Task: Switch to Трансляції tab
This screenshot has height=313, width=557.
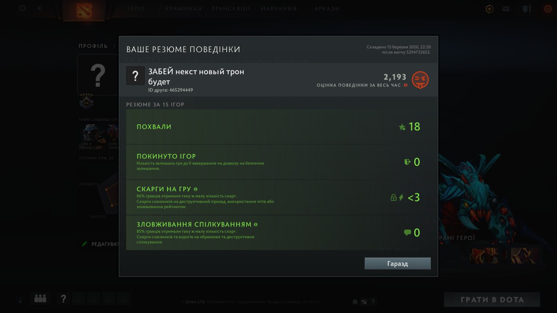Action: click(231, 8)
